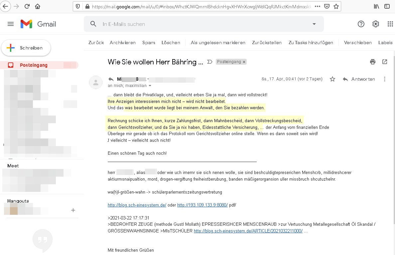The height and width of the screenshot is (255, 395).
Task: Open more options three-dot menu of the email
Action: [x=385, y=79]
